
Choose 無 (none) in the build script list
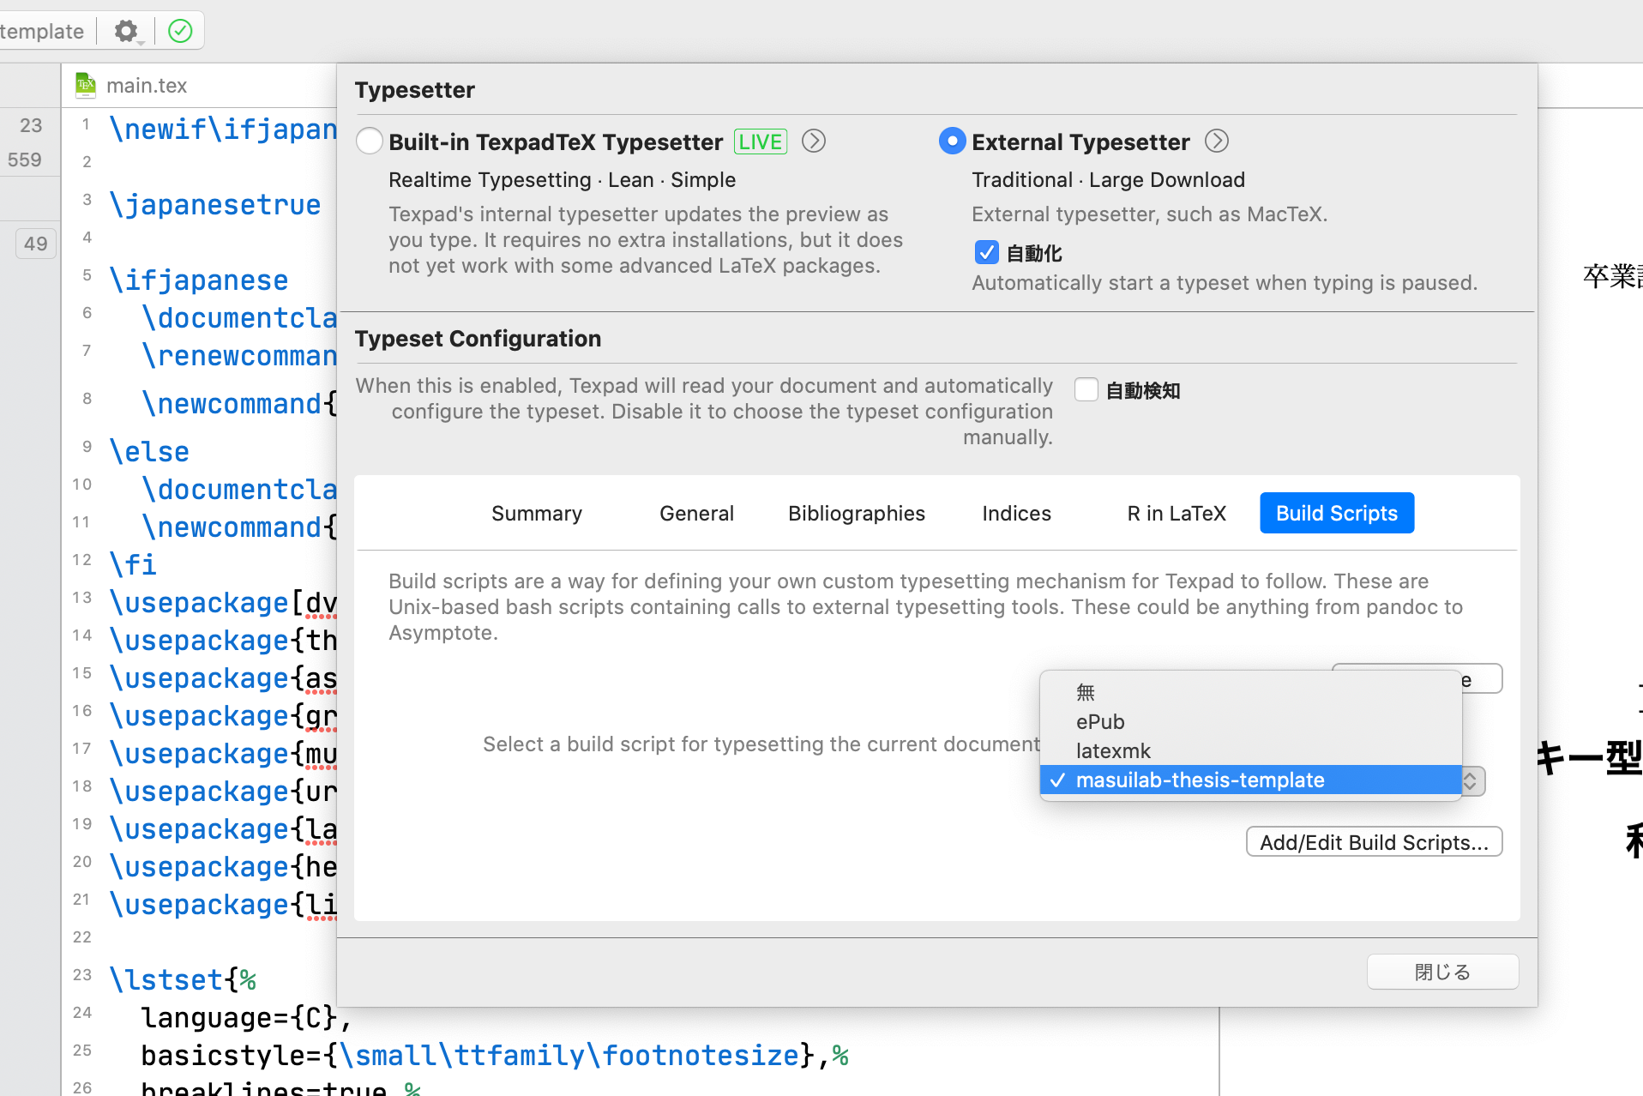1086,693
